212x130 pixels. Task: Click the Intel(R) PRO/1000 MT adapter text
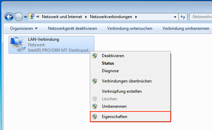click(x=59, y=50)
